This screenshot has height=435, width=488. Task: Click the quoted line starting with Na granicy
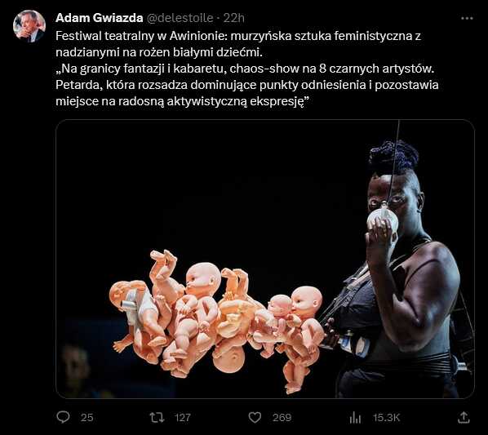[x=245, y=69]
